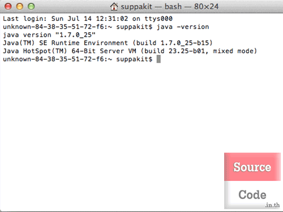The height and width of the screenshot is (212, 283).
Task: Click the red 'Source' logo block
Action: pos(252,167)
